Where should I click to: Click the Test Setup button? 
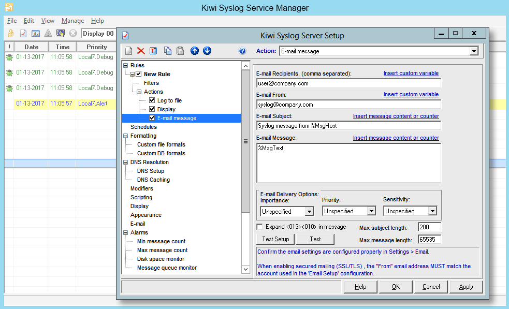[x=275, y=239]
